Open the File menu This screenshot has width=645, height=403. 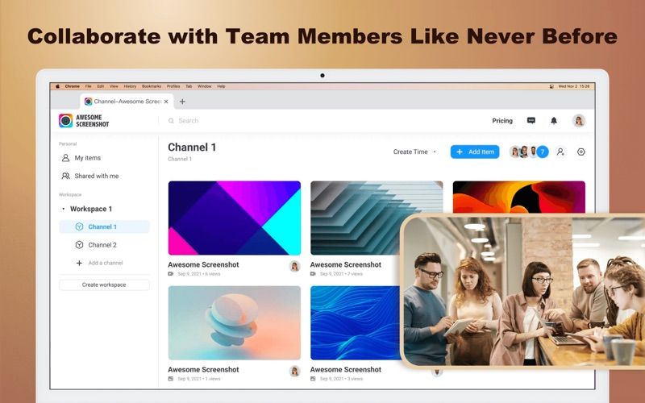click(89, 86)
